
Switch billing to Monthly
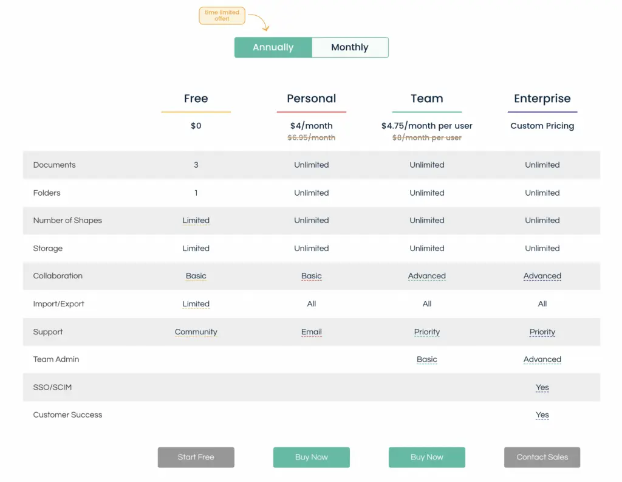pos(350,47)
